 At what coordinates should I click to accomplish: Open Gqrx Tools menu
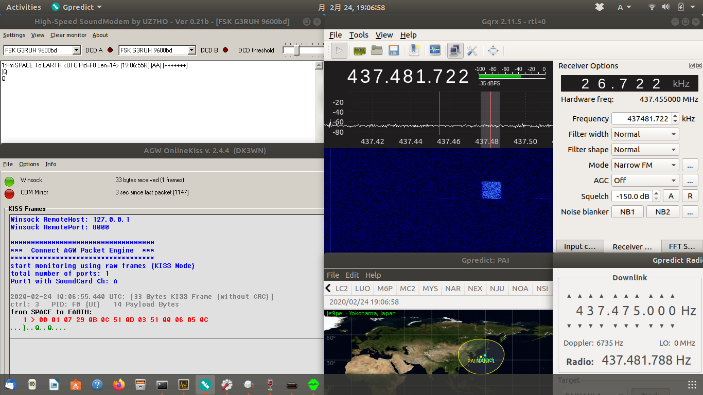(x=359, y=35)
